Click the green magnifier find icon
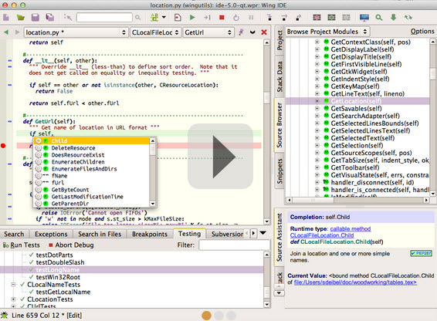The height and width of the screenshot is (321, 437). pos(379,18)
